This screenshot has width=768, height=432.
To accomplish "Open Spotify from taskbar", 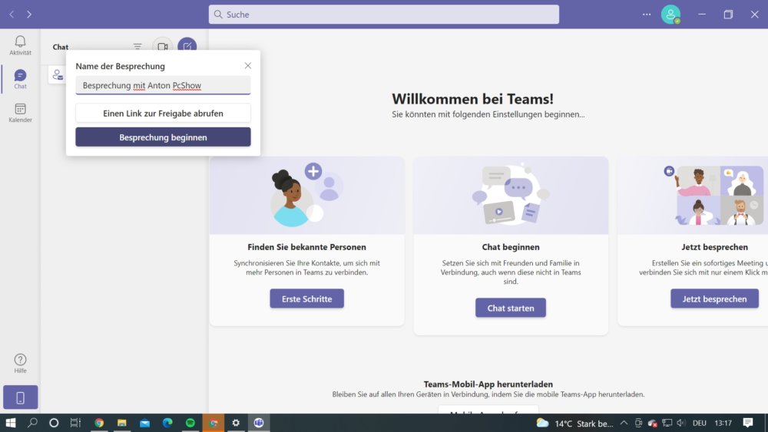I will coord(190,423).
